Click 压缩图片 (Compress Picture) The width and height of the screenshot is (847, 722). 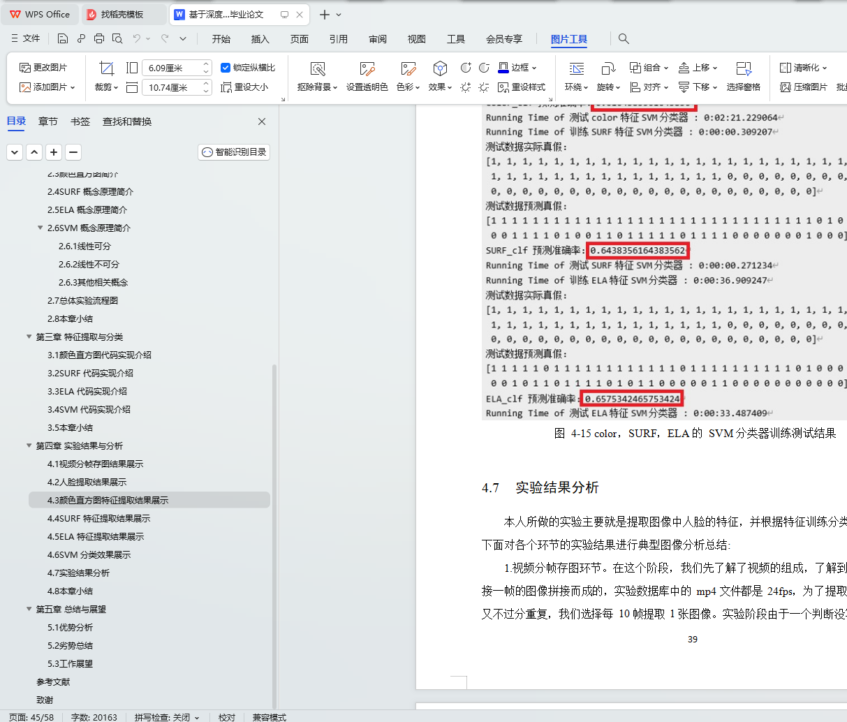point(804,87)
